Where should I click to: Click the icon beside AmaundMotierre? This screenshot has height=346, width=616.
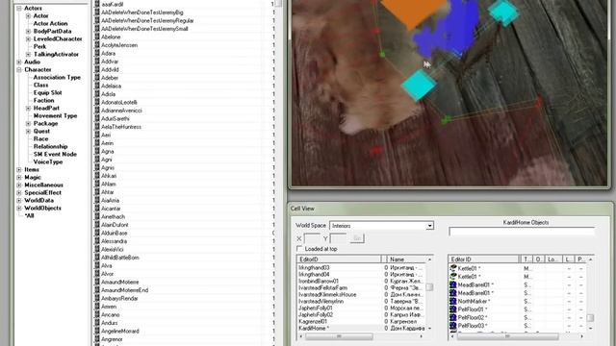97,282
